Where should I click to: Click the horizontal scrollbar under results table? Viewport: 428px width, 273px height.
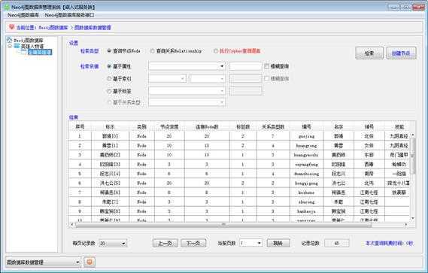pos(223,225)
